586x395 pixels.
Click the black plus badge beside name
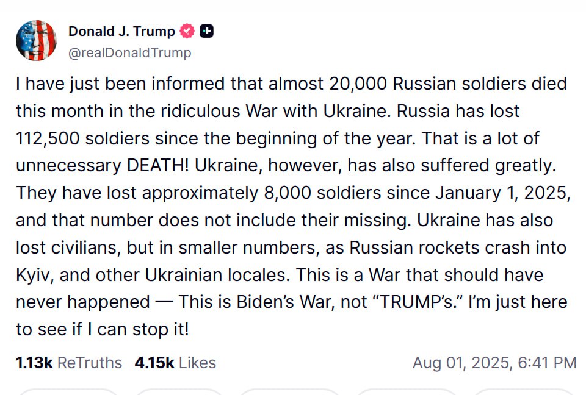coord(207,31)
